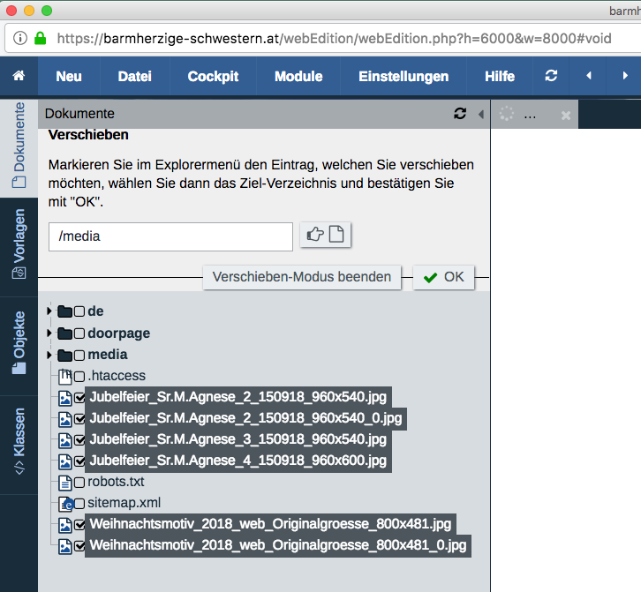Go forward with the right arrow icon
The image size is (641, 592).
(624, 76)
